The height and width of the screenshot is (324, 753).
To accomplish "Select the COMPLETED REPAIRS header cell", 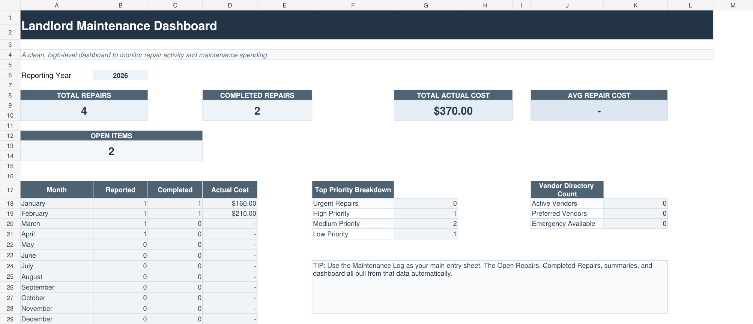I will point(257,95).
